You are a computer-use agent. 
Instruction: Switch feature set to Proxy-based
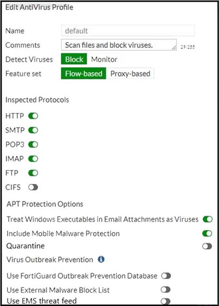[x=130, y=74]
